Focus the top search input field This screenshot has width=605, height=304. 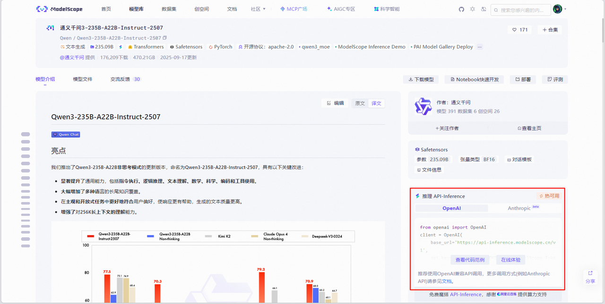click(524, 10)
